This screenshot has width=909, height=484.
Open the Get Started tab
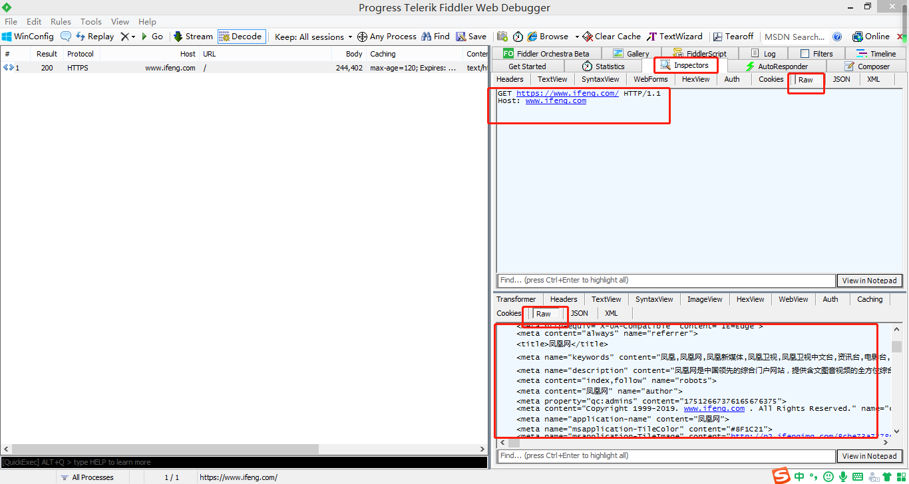527,66
